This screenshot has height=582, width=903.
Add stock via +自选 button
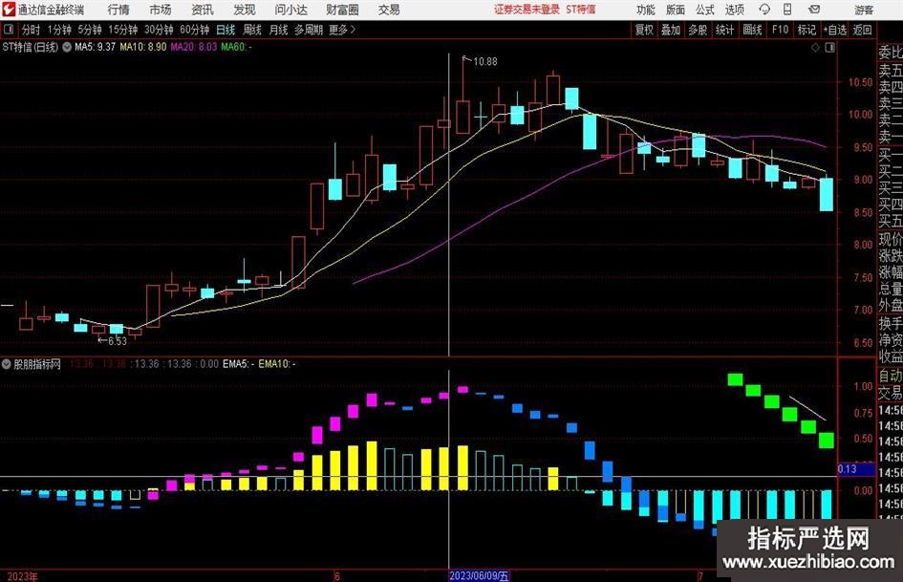pos(835,30)
